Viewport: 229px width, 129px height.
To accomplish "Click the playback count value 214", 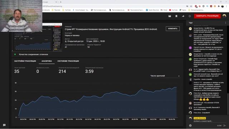I will [62, 71].
